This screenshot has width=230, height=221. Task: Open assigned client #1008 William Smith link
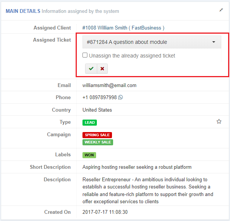coord(123,28)
